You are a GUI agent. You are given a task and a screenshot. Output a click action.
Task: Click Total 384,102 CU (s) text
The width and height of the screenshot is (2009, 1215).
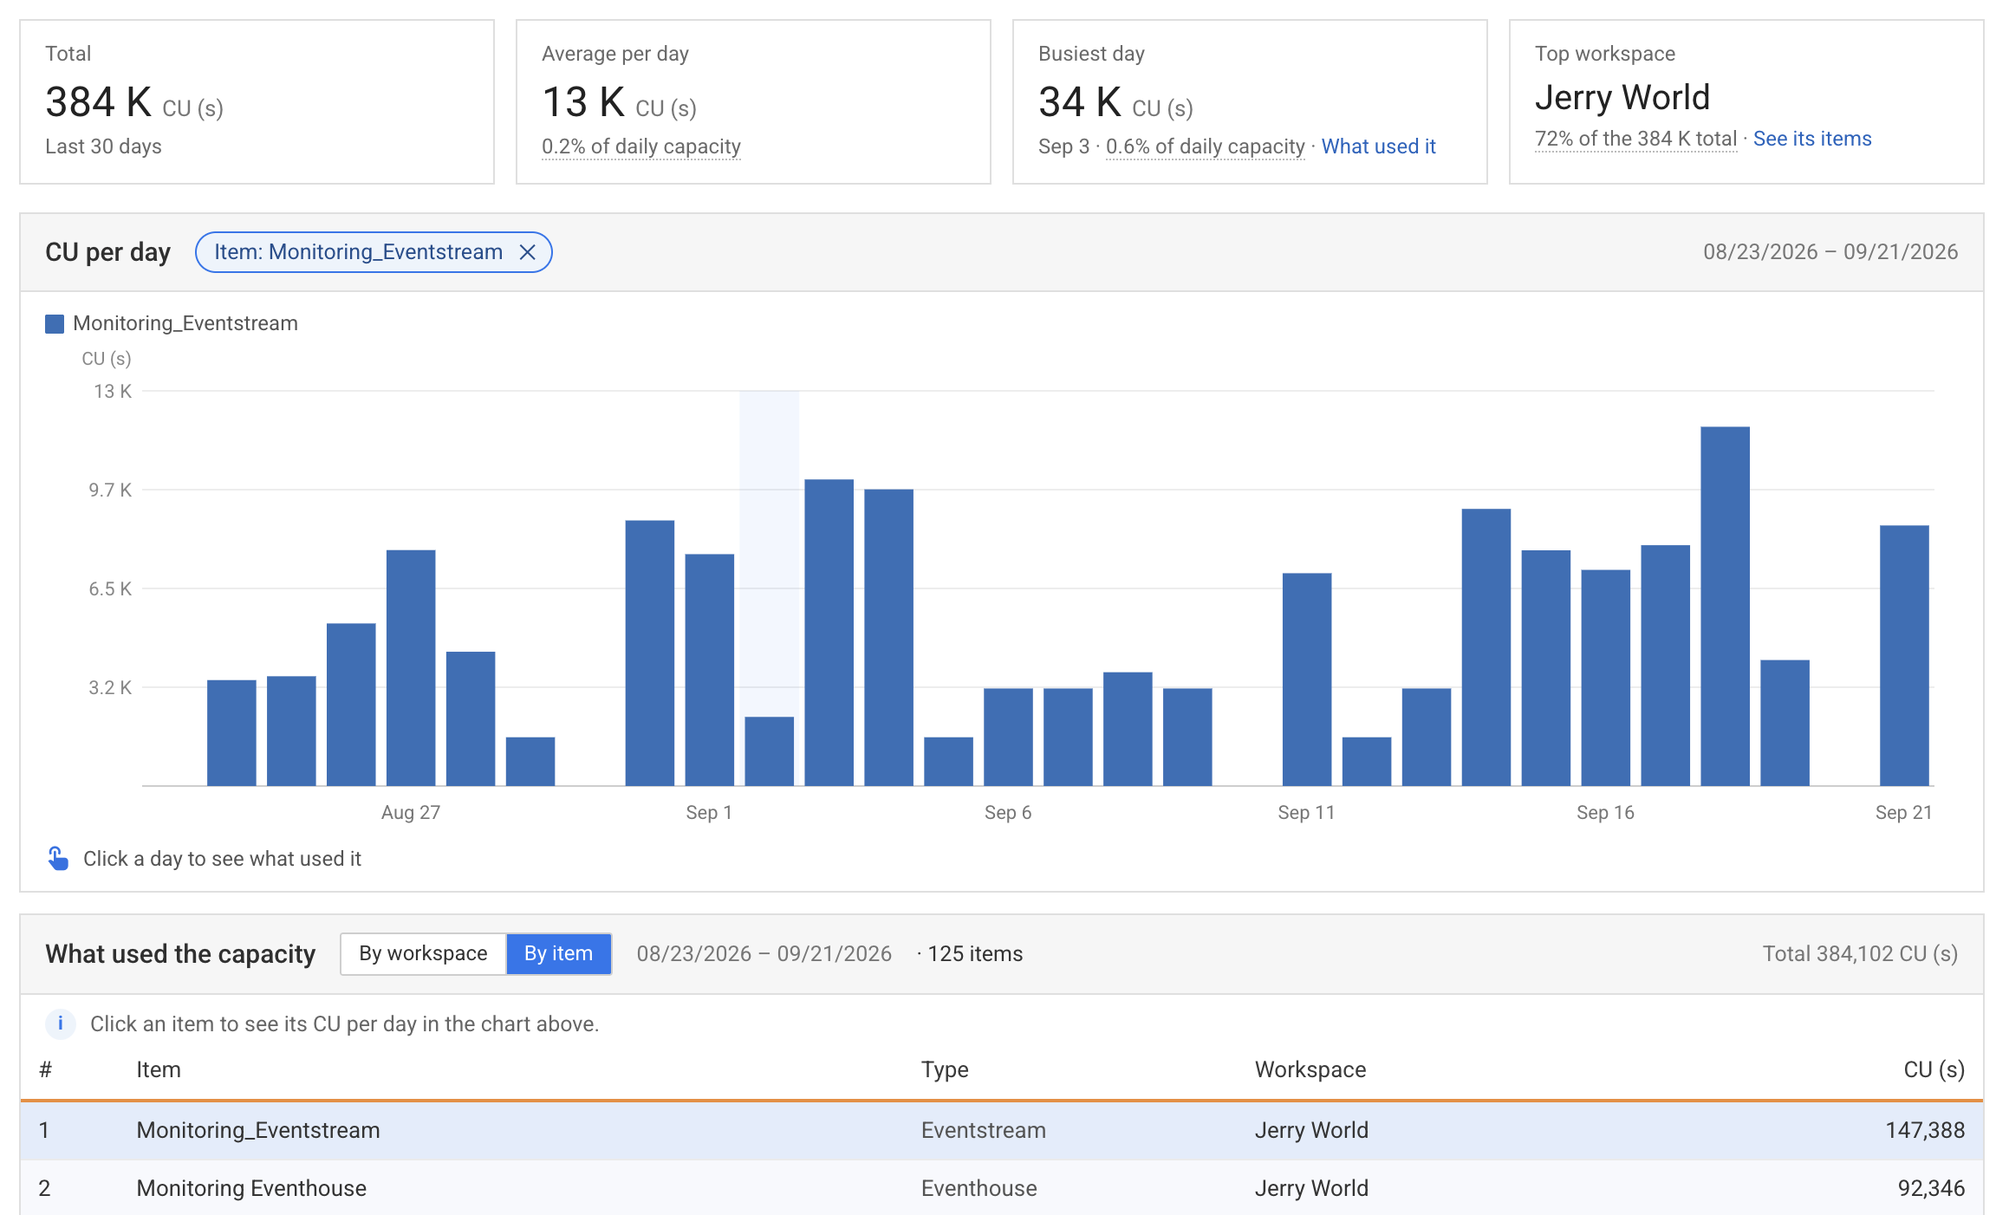pyautogui.click(x=1860, y=953)
